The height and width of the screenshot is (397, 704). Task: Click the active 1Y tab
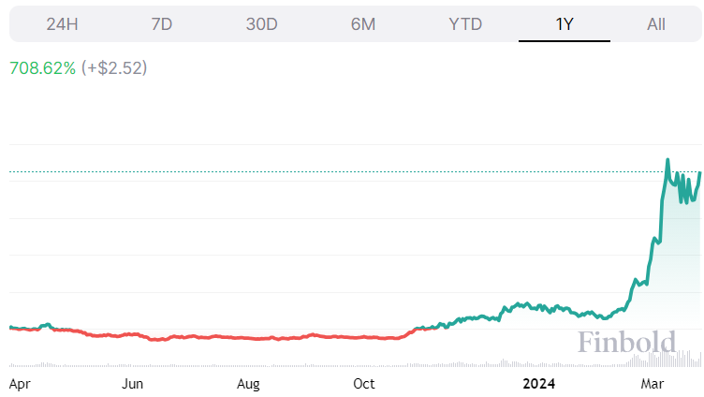pyautogui.click(x=565, y=24)
